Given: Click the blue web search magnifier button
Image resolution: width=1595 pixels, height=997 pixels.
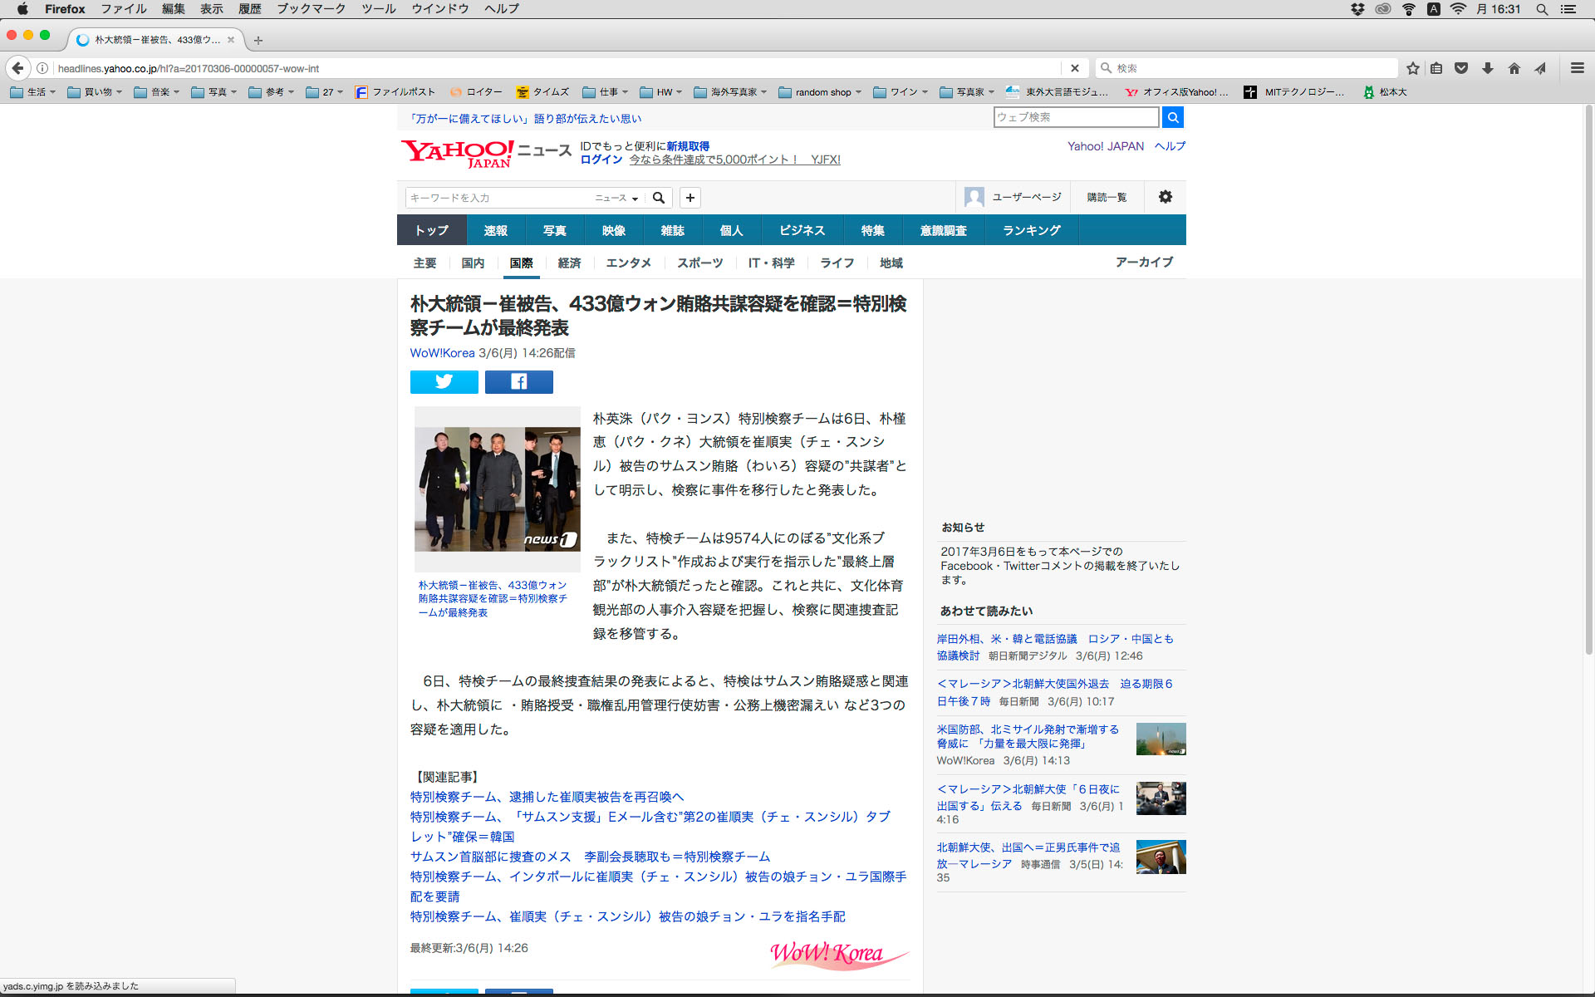Looking at the screenshot, I should [1172, 117].
